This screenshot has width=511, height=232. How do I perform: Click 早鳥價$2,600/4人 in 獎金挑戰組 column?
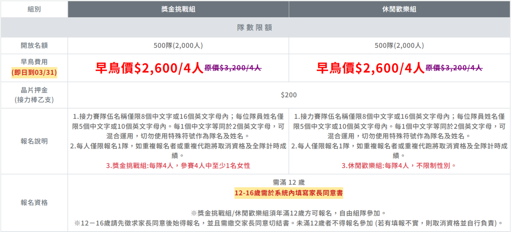point(149,68)
